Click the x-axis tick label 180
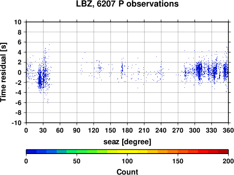The width and height of the screenshot is (234, 175). tap(127, 130)
